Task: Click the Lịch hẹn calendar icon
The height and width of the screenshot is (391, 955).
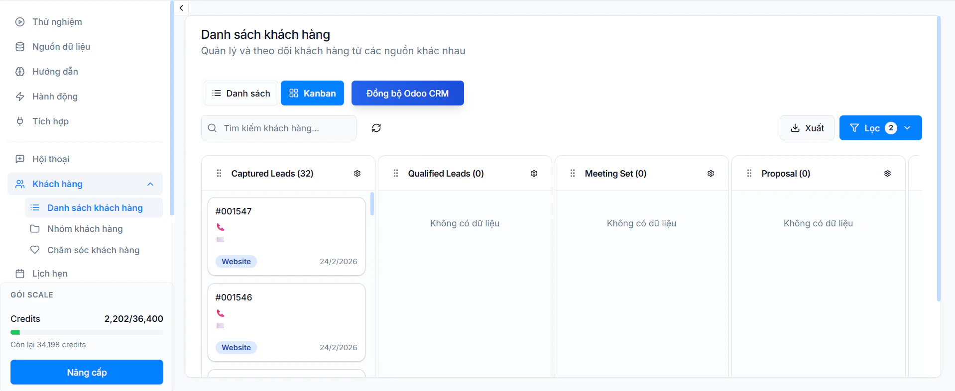Action: (x=20, y=274)
